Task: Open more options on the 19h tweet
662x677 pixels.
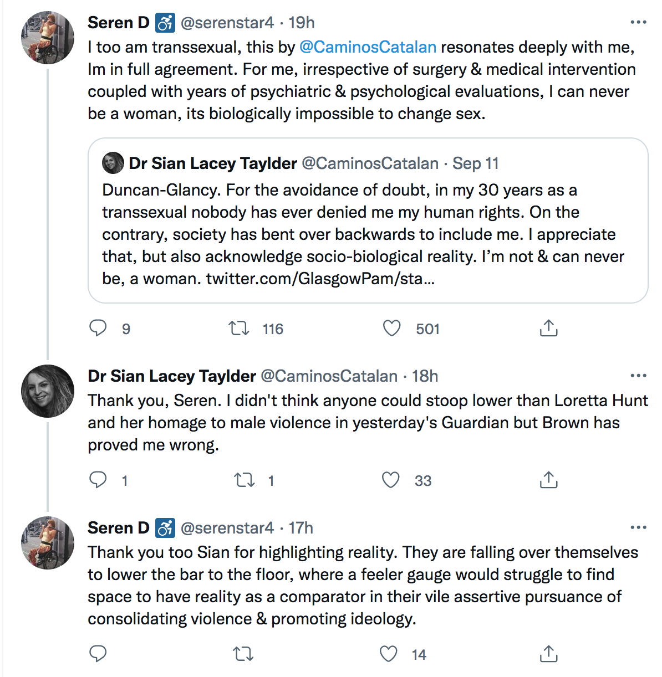Action: 639,23
